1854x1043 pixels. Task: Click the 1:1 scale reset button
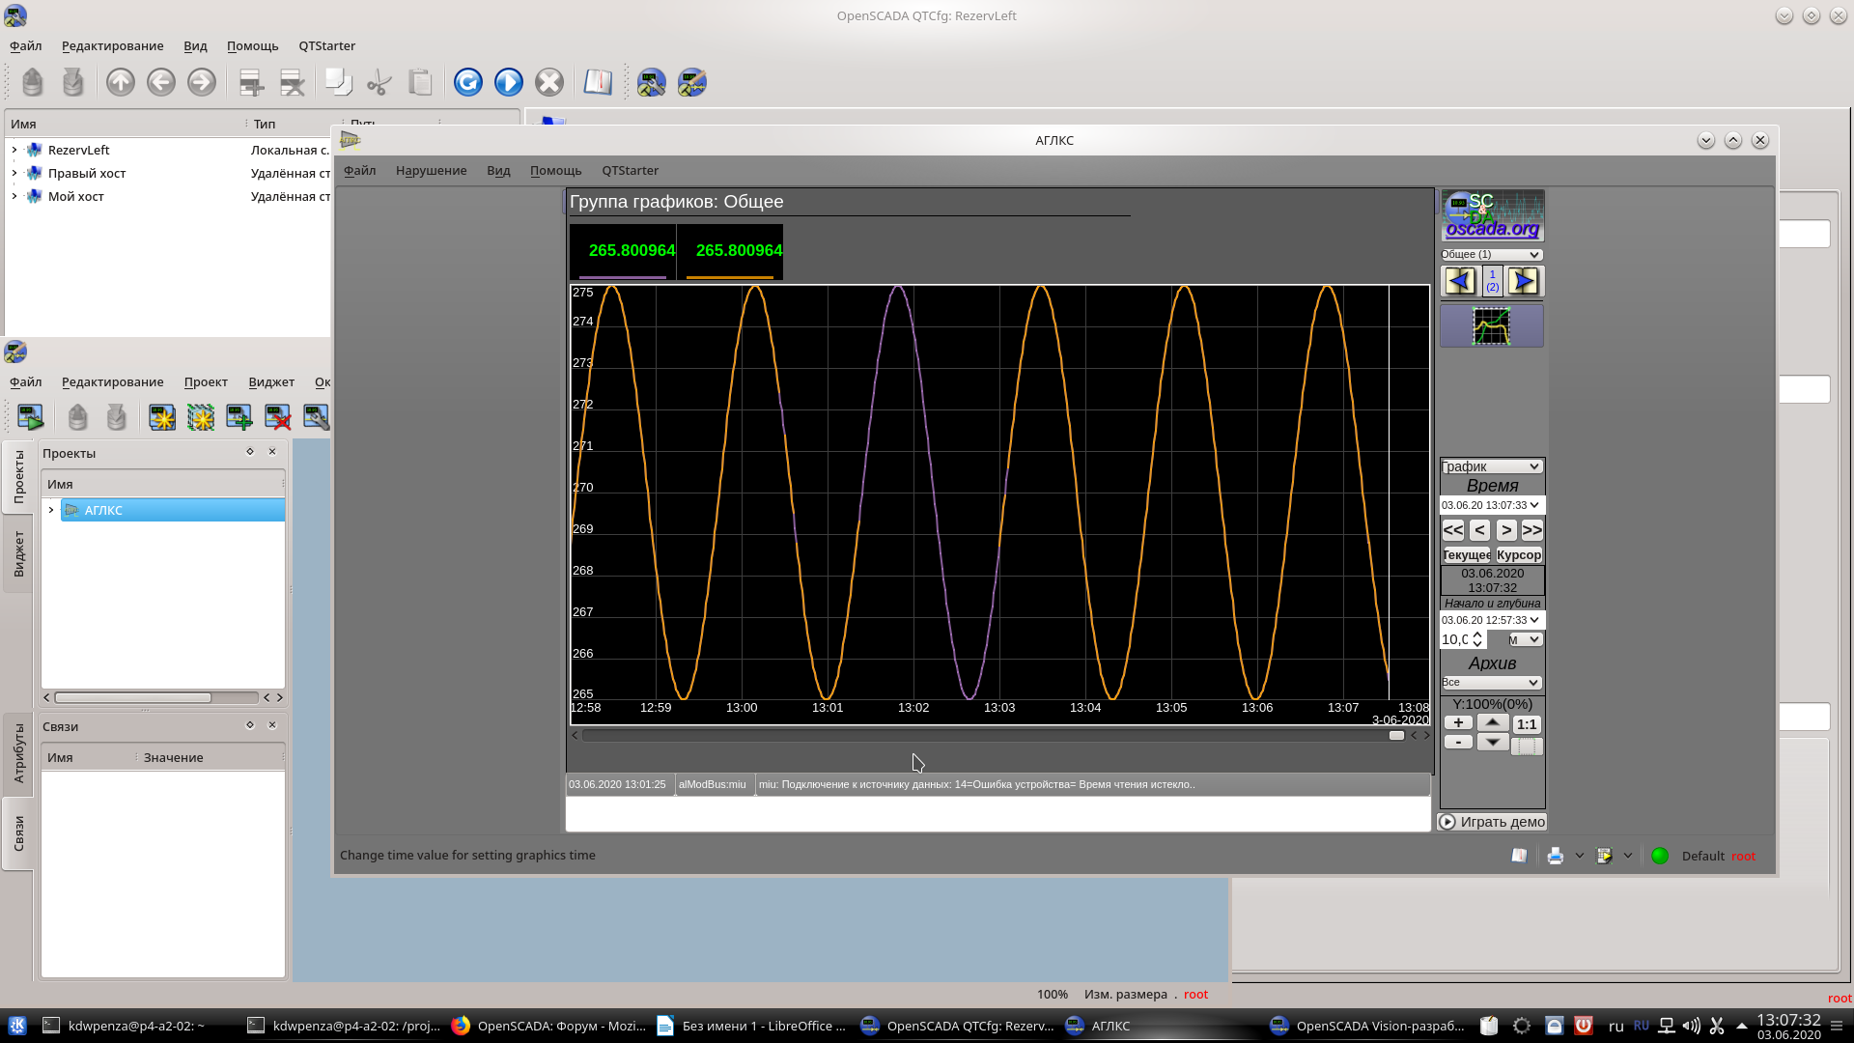point(1527,724)
